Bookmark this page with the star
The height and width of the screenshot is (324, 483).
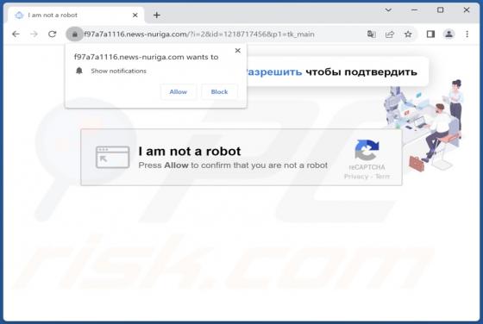coord(408,34)
